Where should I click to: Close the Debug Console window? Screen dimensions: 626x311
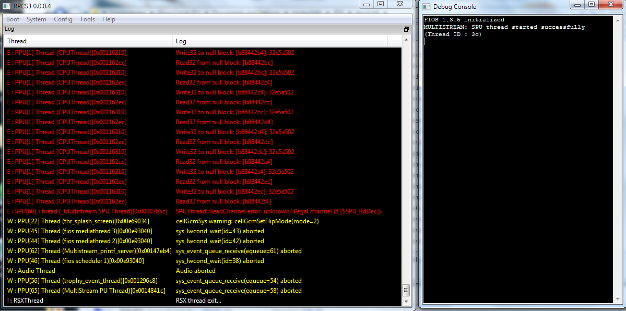[x=610, y=4]
